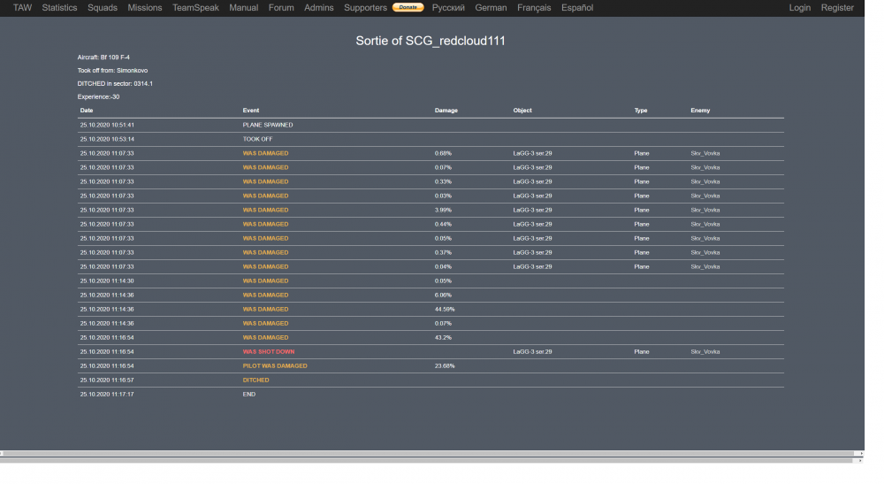Viewport: 884px width, 484px height.
Task: Open the Register page
Action: tap(837, 8)
